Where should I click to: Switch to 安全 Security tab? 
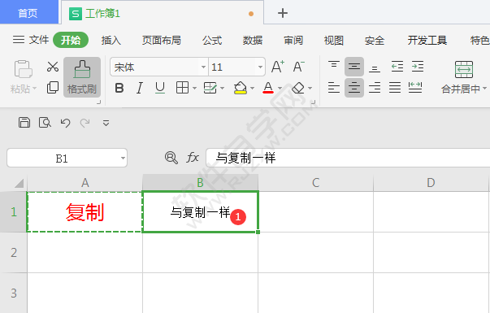(375, 41)
